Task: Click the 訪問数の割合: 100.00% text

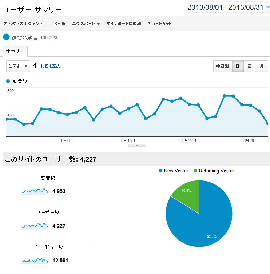Action: tap(35, 38)
